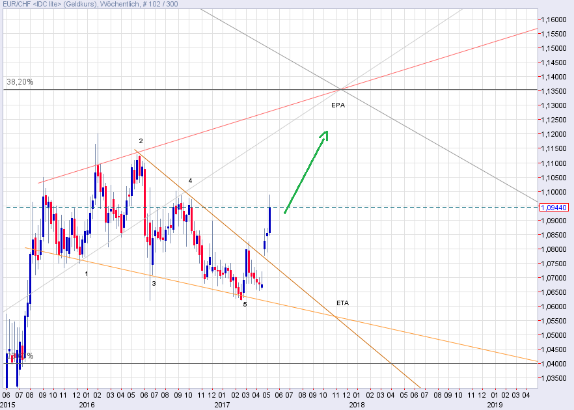Click the 2016 year label on time axis
Image resolution: width=574 pixels, height=410 pixels.
[87, 405]
